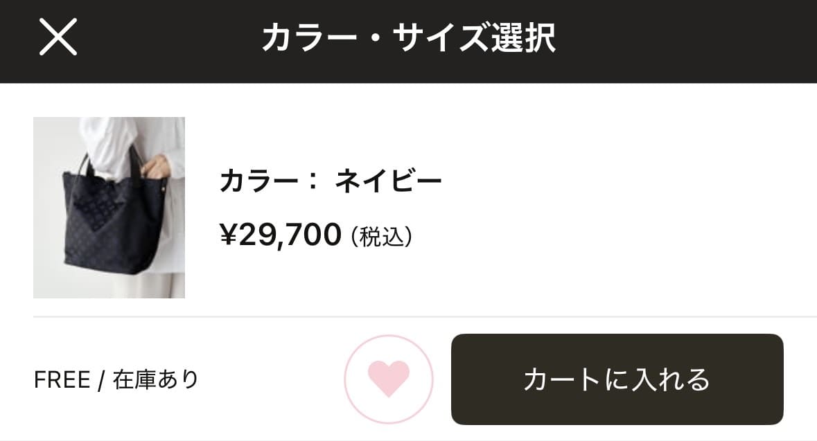This screenshot has height=441, width=817.
Task: Open the navy tote bag thumbnail
Action: pos(109,208)
